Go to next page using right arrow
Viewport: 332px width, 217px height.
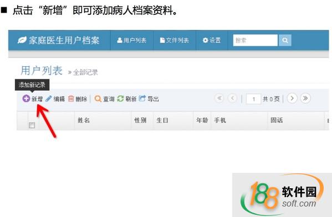[x=292, y=98]
